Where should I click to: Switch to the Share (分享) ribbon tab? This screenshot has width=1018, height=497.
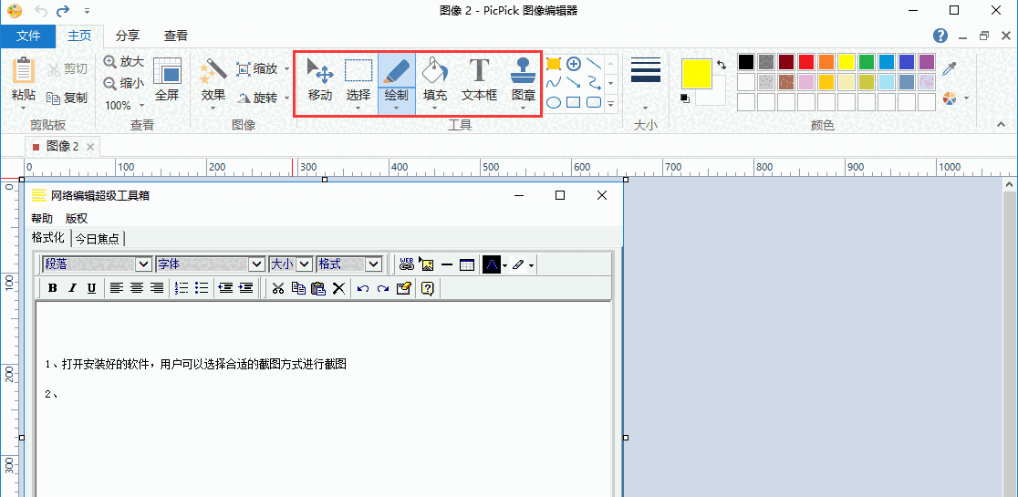point(128,36)
